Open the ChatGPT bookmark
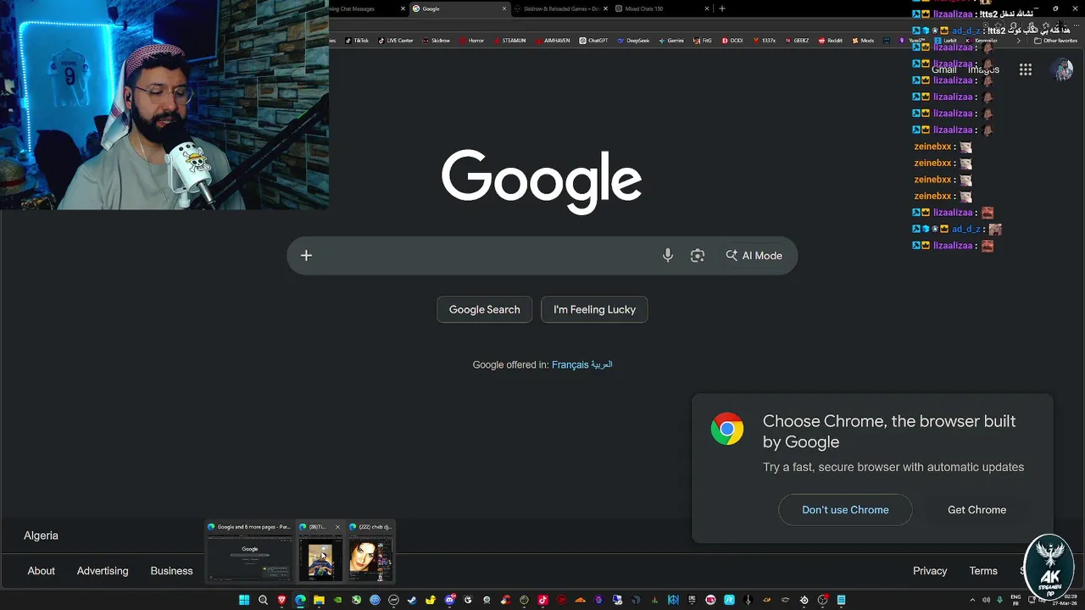 click(x=594, y=40)
